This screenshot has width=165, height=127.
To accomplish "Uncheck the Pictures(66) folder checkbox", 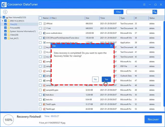I will click(x=6, y=28).
